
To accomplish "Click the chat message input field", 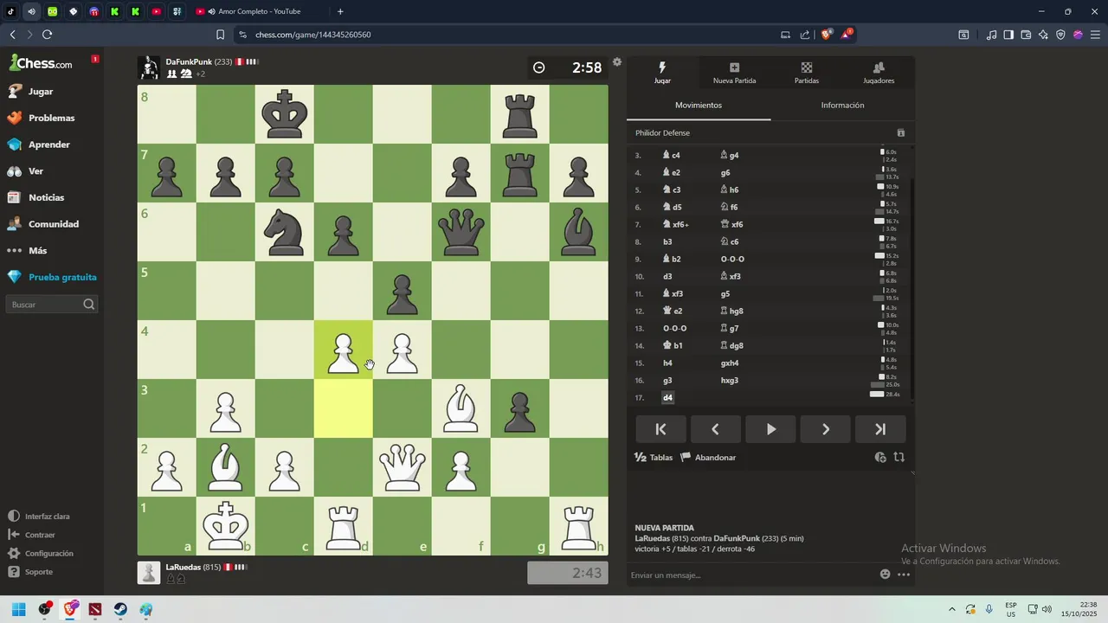I will [751, 575].
